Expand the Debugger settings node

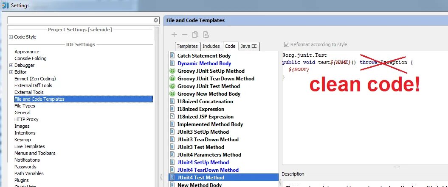click(x=11, y=65)
